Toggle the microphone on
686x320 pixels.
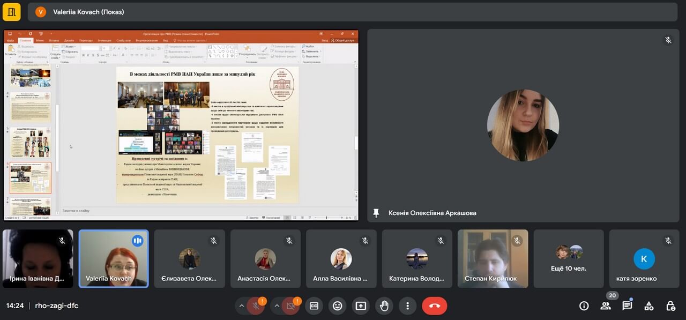(x=256, y=306)
